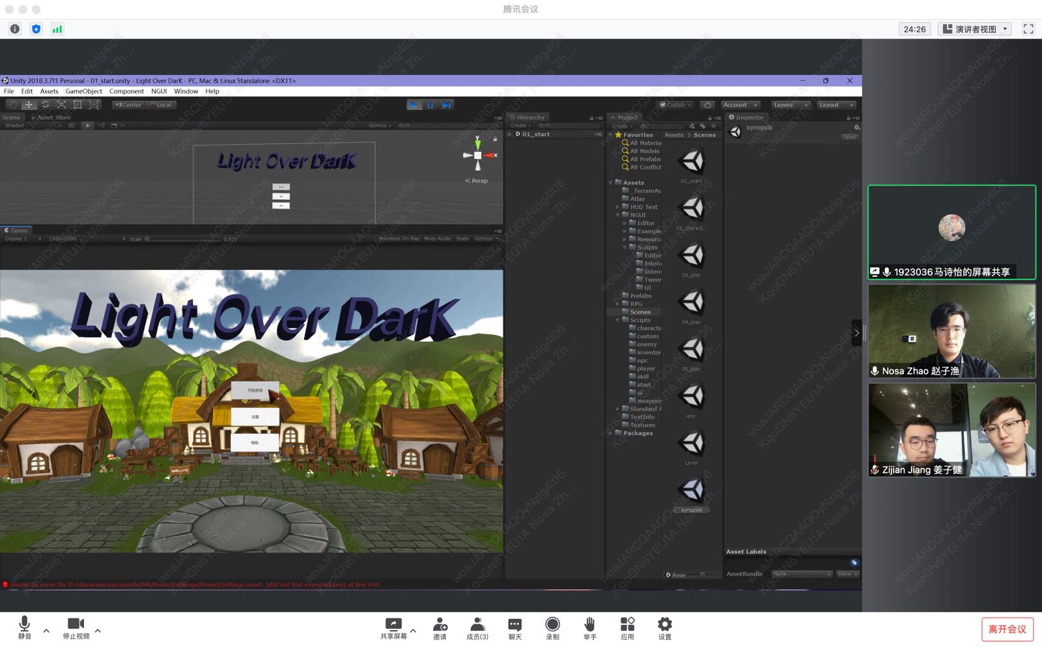Select Nosa Zhao's video thumbnail
Screen dimensions: 1042x647
tap(951, 331)
